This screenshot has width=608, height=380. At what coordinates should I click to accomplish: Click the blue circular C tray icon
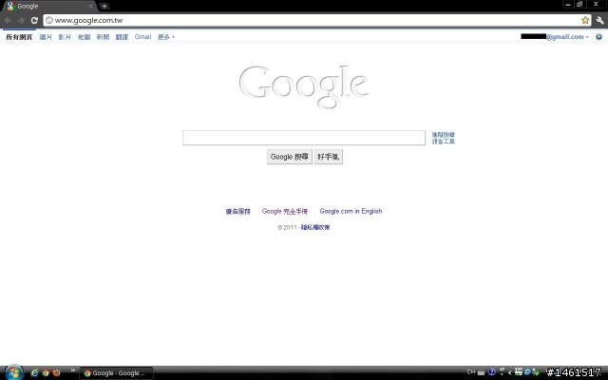527,372
